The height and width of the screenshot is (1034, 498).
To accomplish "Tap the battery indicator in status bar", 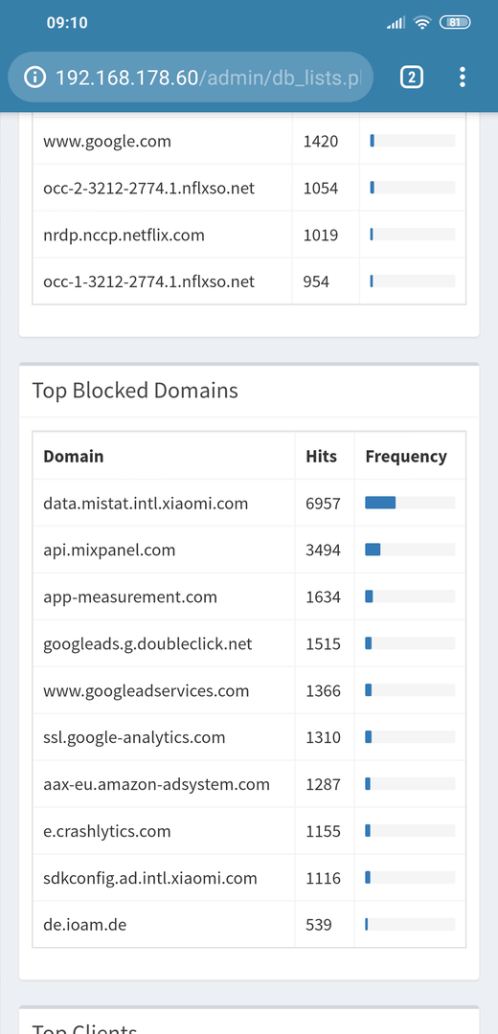I will (455, 22).
